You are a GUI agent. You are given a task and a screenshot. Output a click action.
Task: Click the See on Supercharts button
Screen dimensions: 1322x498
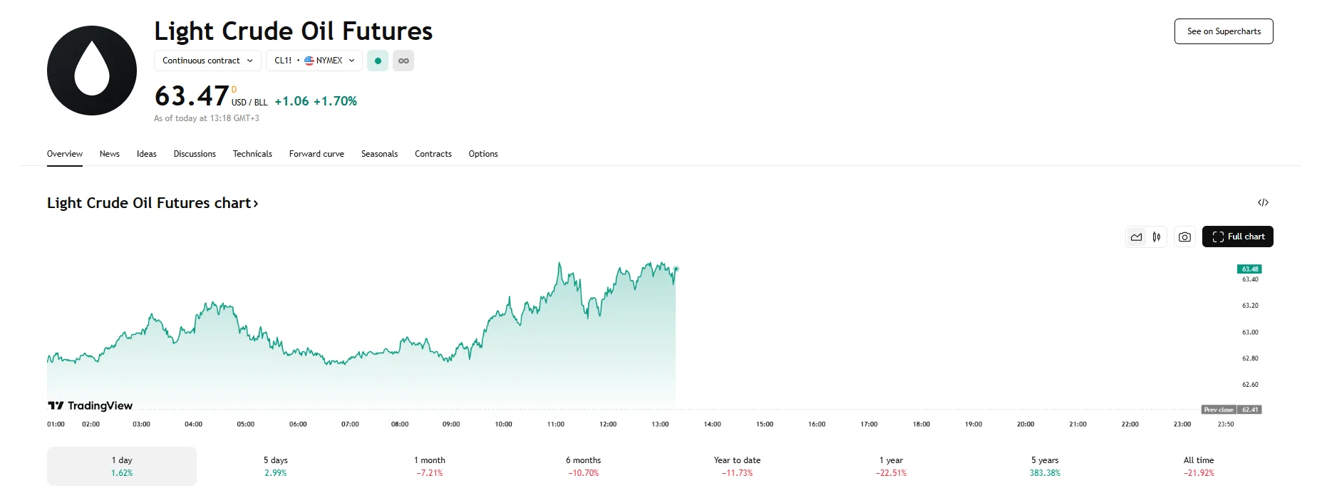point(1223,31)
